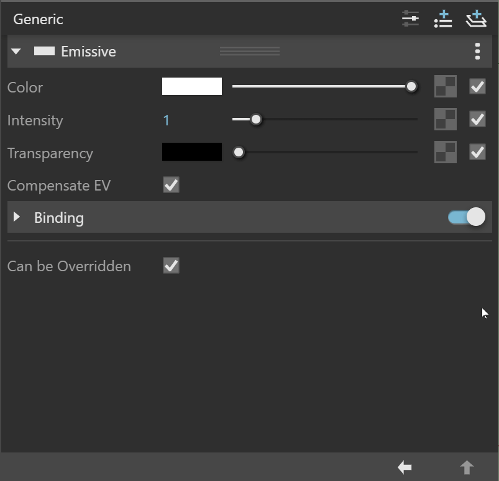
Task: Click the add layer stack icon
Action: 476,19
